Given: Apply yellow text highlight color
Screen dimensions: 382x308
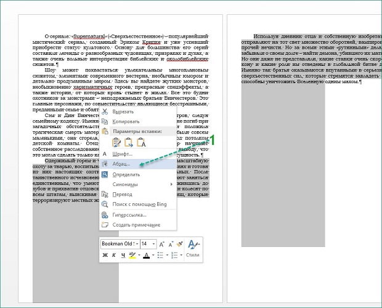Looking at the screenshot, I should pyautogui.click(x=132, y=255).
